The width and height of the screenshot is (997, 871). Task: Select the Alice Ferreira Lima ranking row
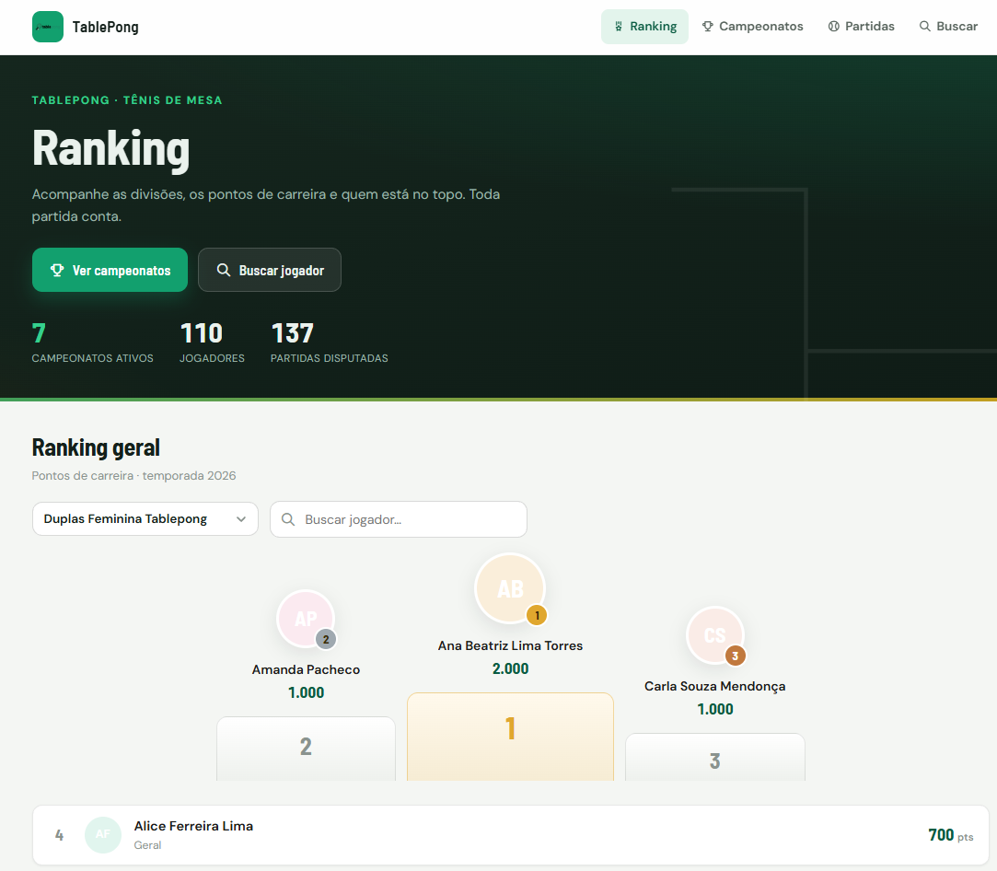point(511,835)
